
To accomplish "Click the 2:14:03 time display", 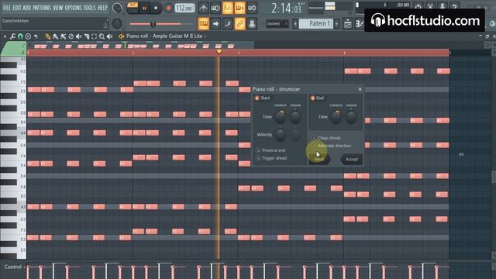I will click(x=286, y=9).
